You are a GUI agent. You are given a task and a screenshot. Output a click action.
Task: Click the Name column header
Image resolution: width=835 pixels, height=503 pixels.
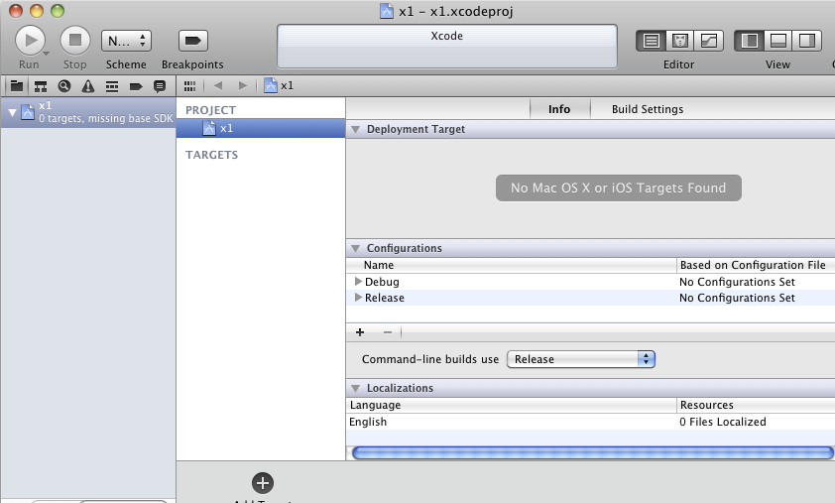(x=512, y=265)
